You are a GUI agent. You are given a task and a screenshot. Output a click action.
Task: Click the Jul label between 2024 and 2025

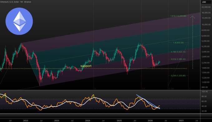[103, 121]
